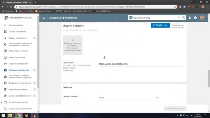Click Chrome icon on taskbar
Image resolution: width=210 pixels, height=118 pixels.
[19, 115]
